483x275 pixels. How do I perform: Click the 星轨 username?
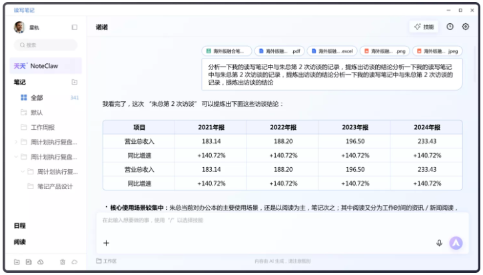pyautogui.click(x=34, y=28)
